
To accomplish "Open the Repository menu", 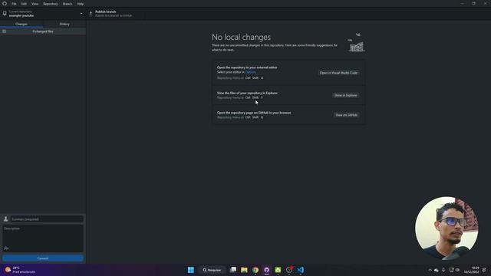I will click(51, 4).
